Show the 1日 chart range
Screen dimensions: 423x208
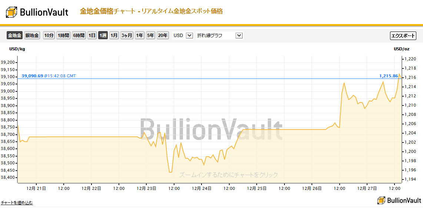click(92, 35)
